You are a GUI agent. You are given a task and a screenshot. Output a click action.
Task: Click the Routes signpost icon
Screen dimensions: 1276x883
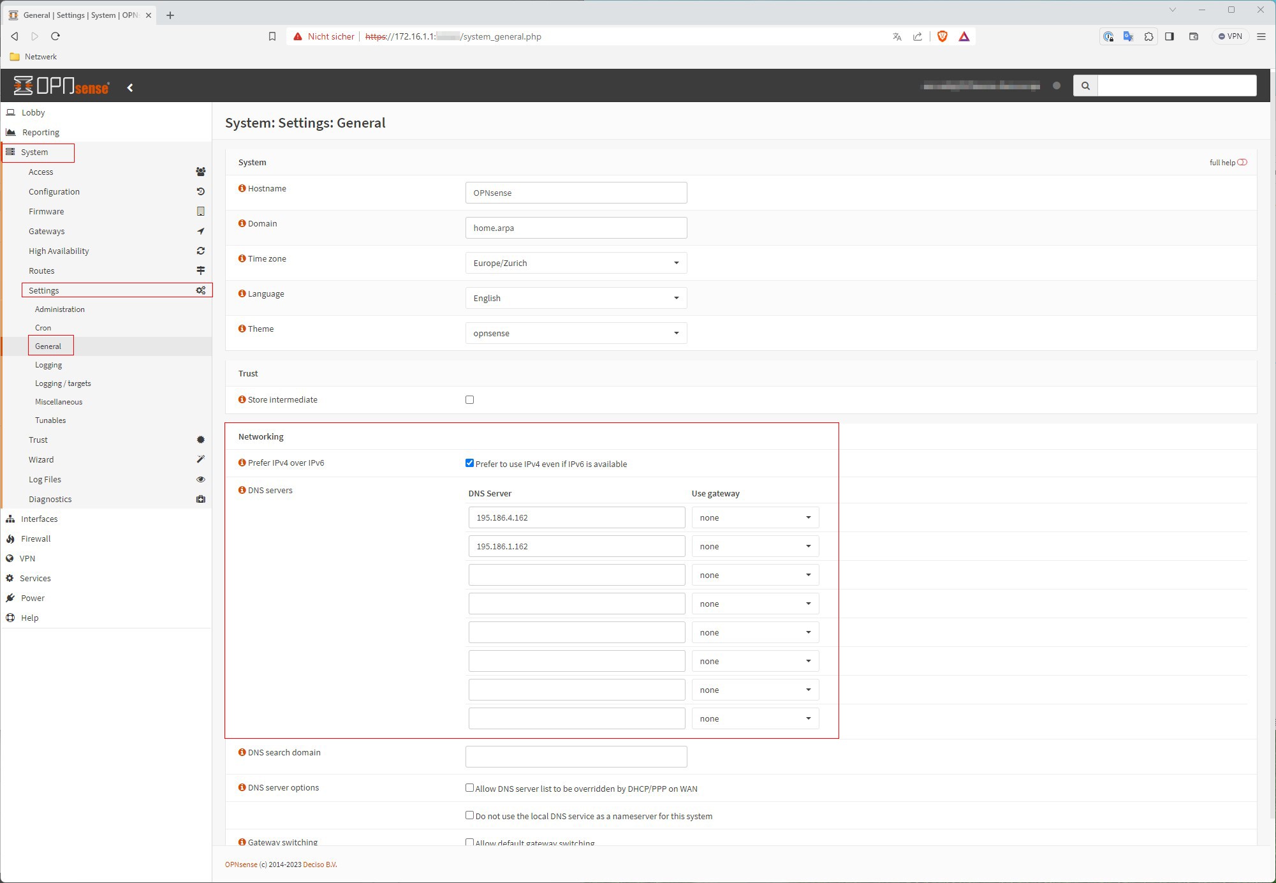click(200, 271)
